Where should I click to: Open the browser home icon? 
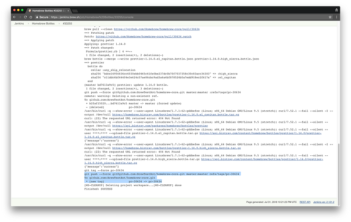click(31, 17)
